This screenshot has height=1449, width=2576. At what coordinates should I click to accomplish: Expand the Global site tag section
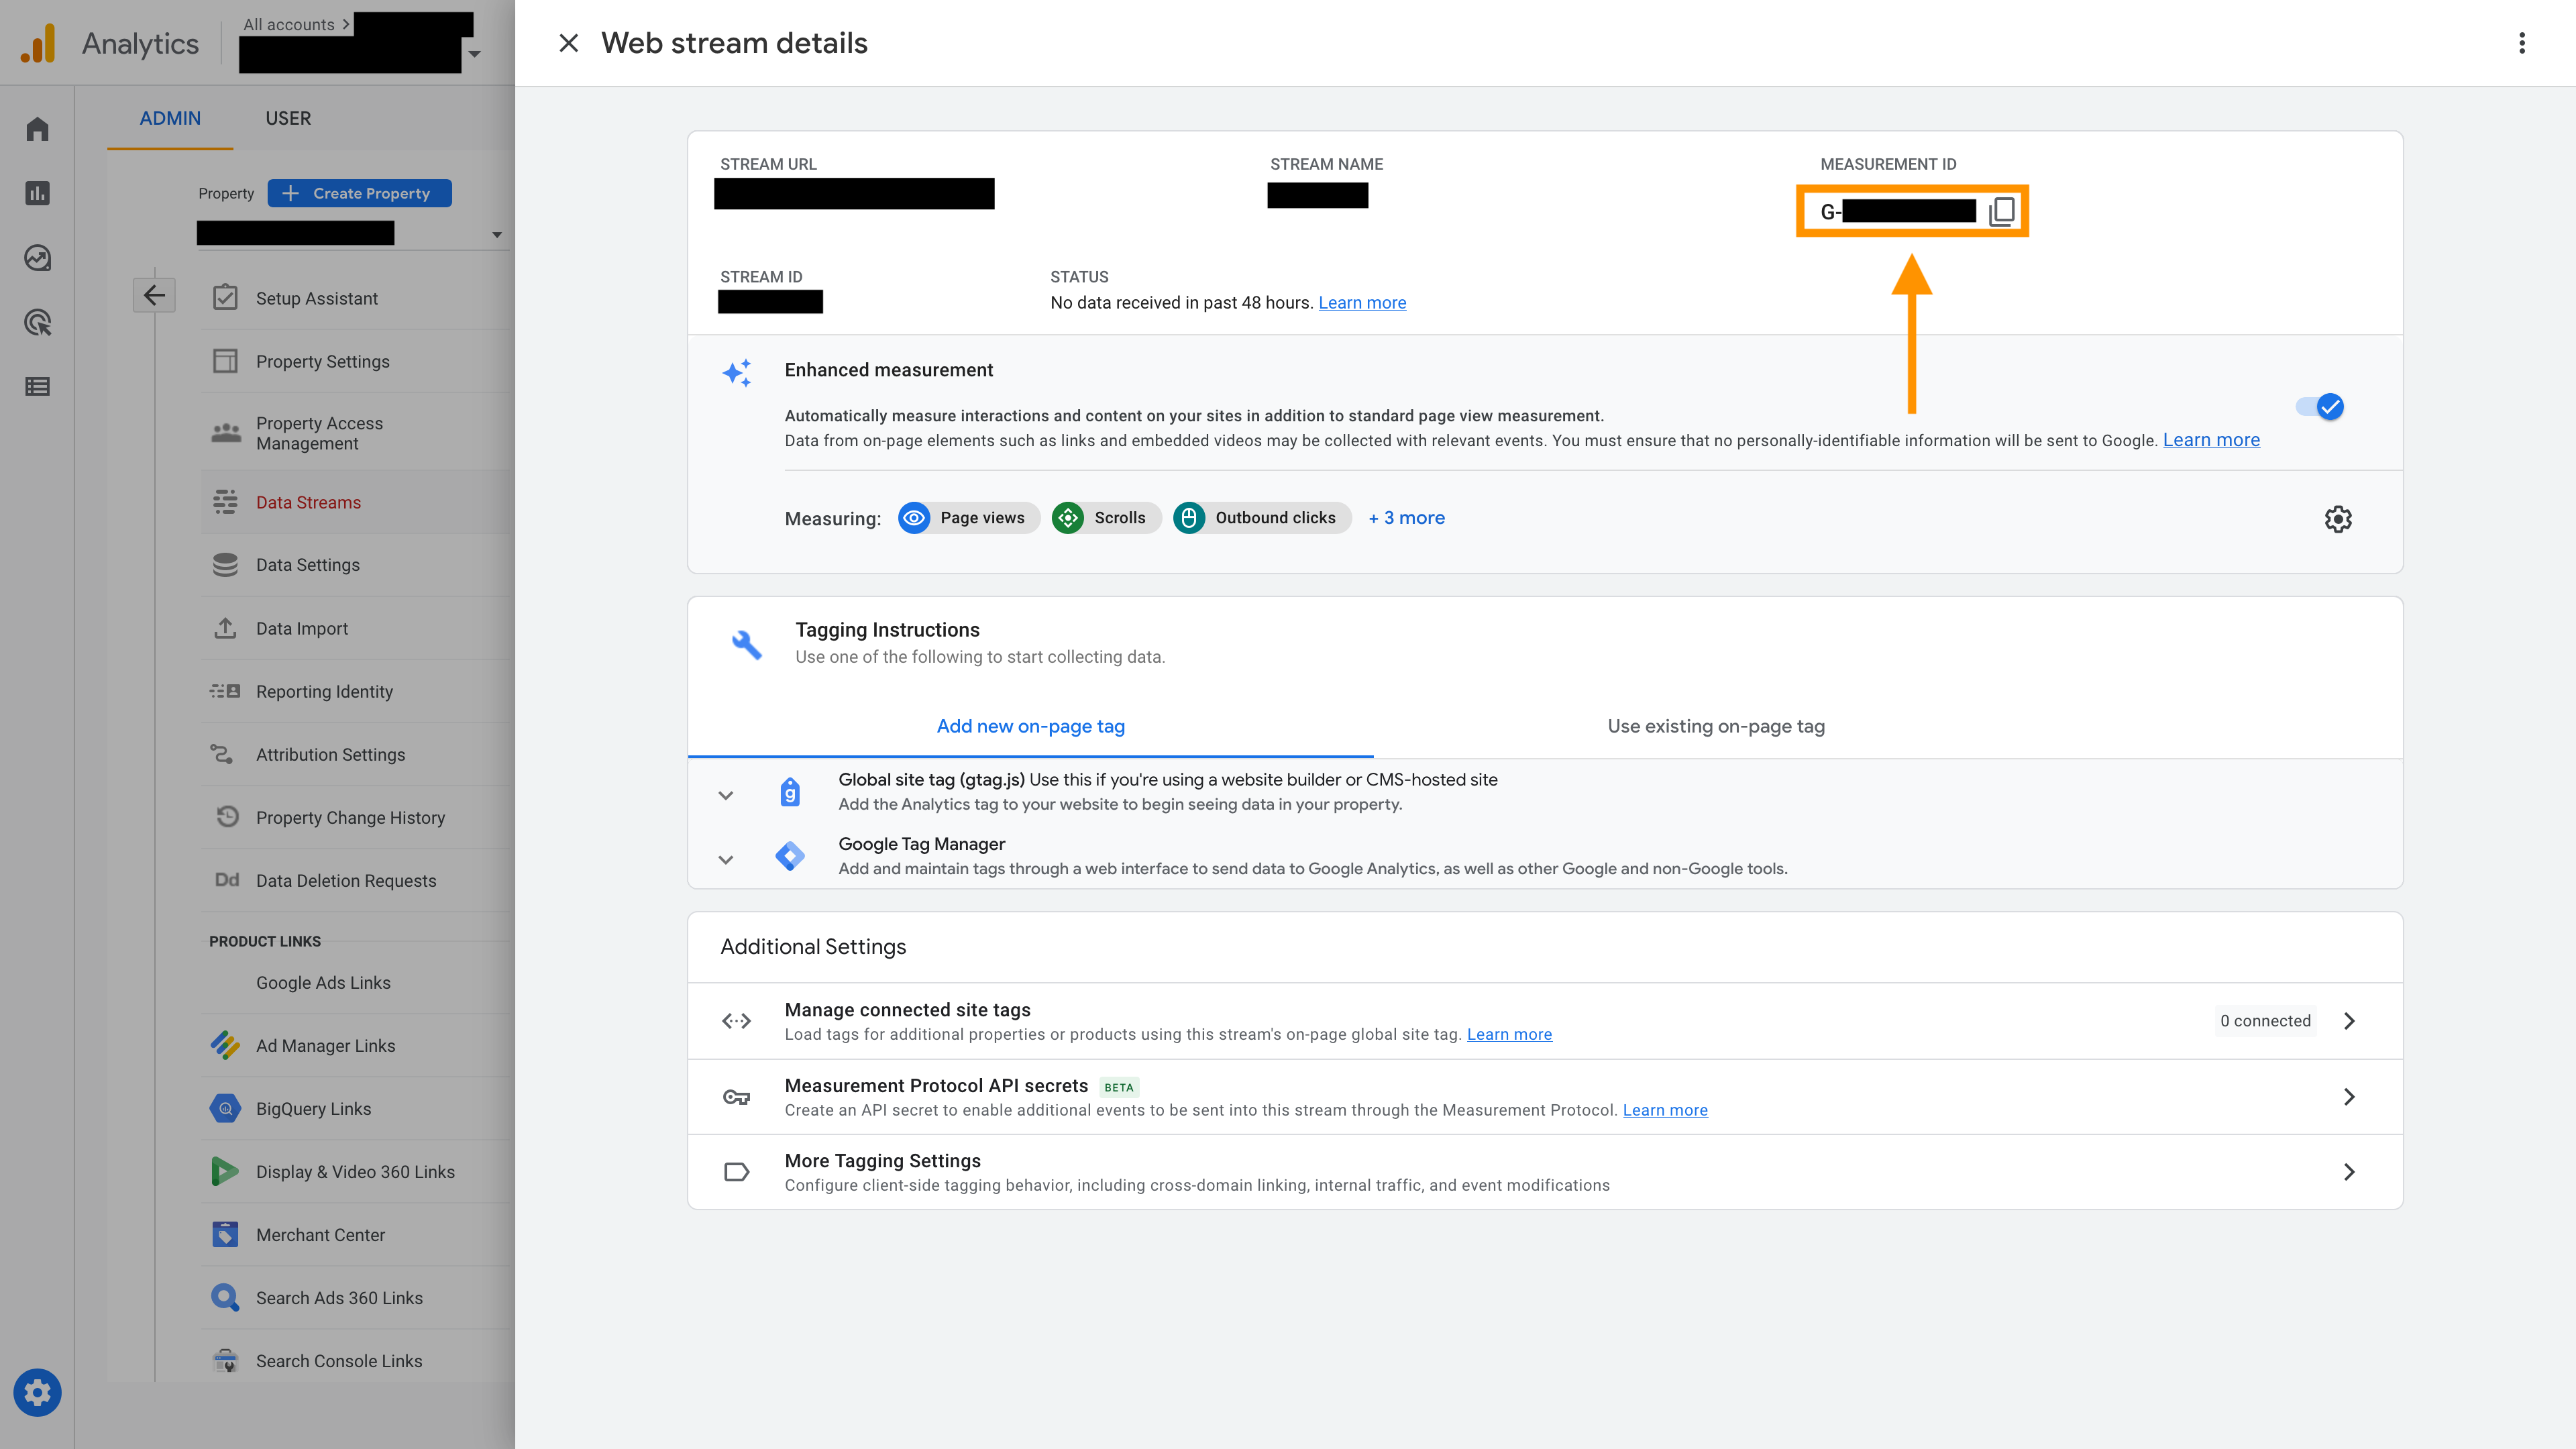(726, 795)
